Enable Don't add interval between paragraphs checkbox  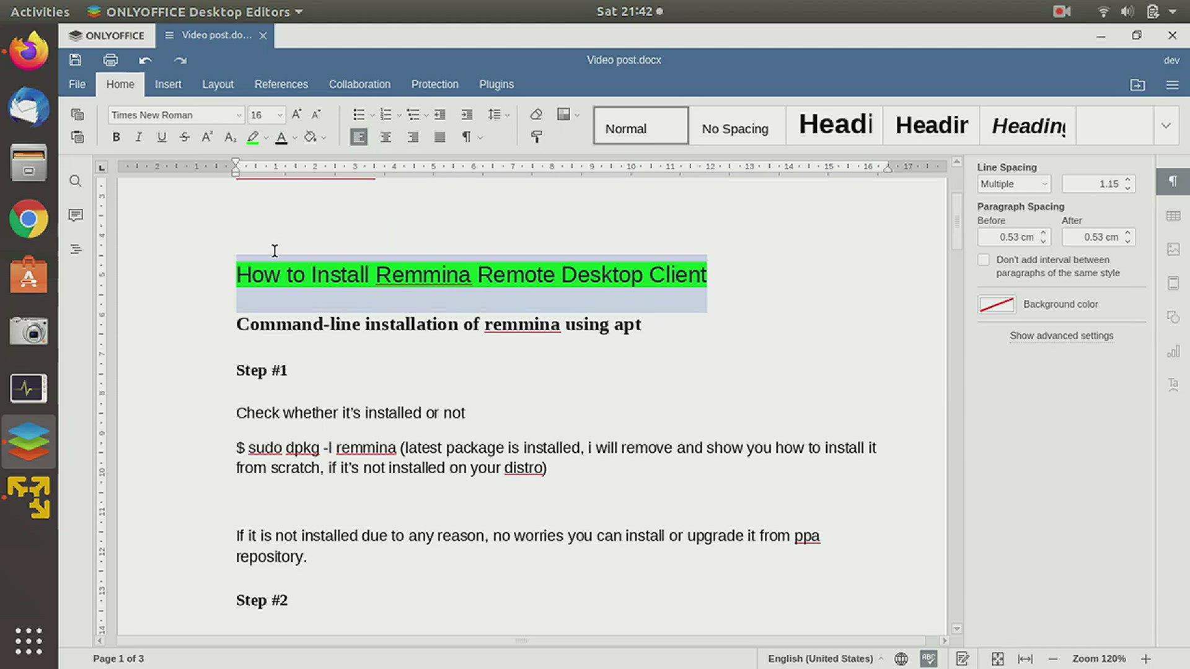click(x=984, y=260)
